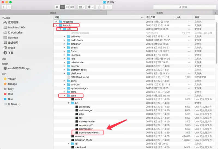This screenshot has height=149, width=218.
Task: Go back with the left arrow button
Action: (4, 7)
